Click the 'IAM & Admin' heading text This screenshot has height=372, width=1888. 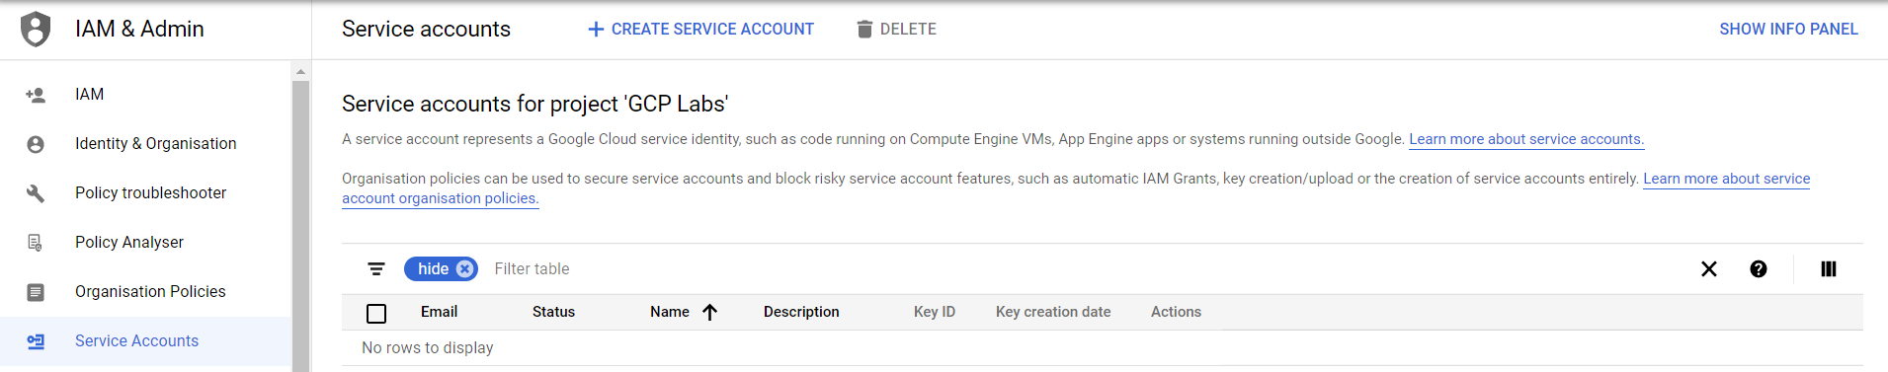[x=139, y=30]
